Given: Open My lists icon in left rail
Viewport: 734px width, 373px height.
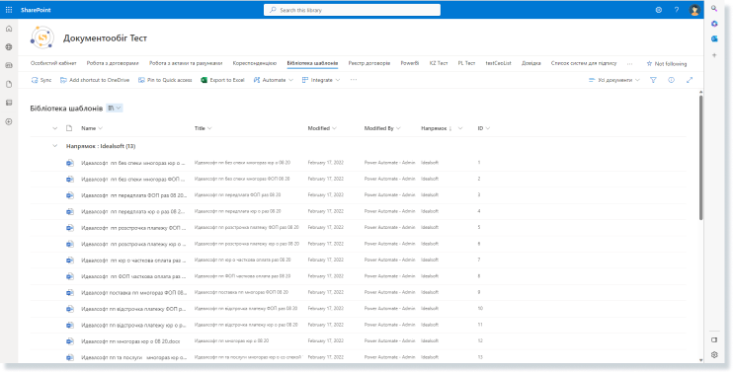Looking at the screenshot, I should (9, 103).
